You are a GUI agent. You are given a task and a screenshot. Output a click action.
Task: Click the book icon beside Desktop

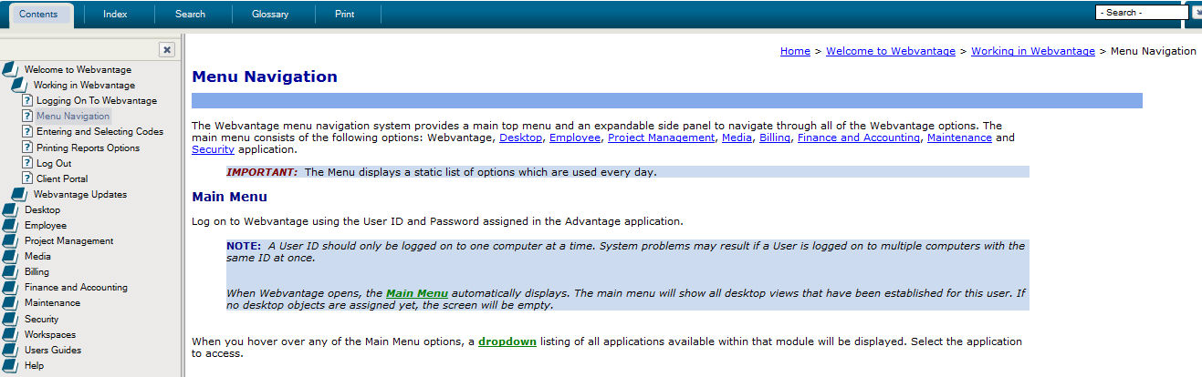(x=10, y=210)
